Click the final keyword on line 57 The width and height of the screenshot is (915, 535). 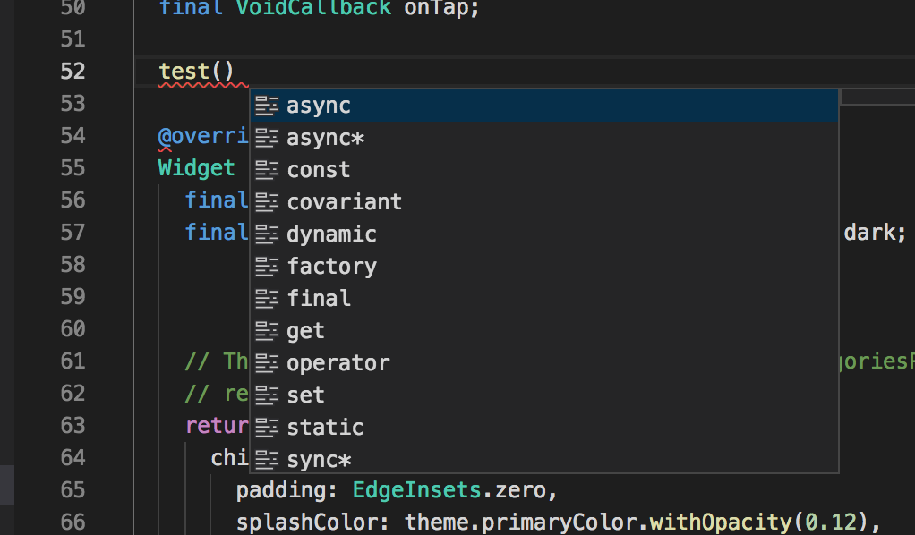click(217, 233)
